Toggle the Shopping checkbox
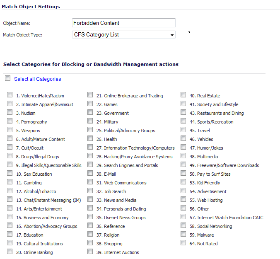 90,243
